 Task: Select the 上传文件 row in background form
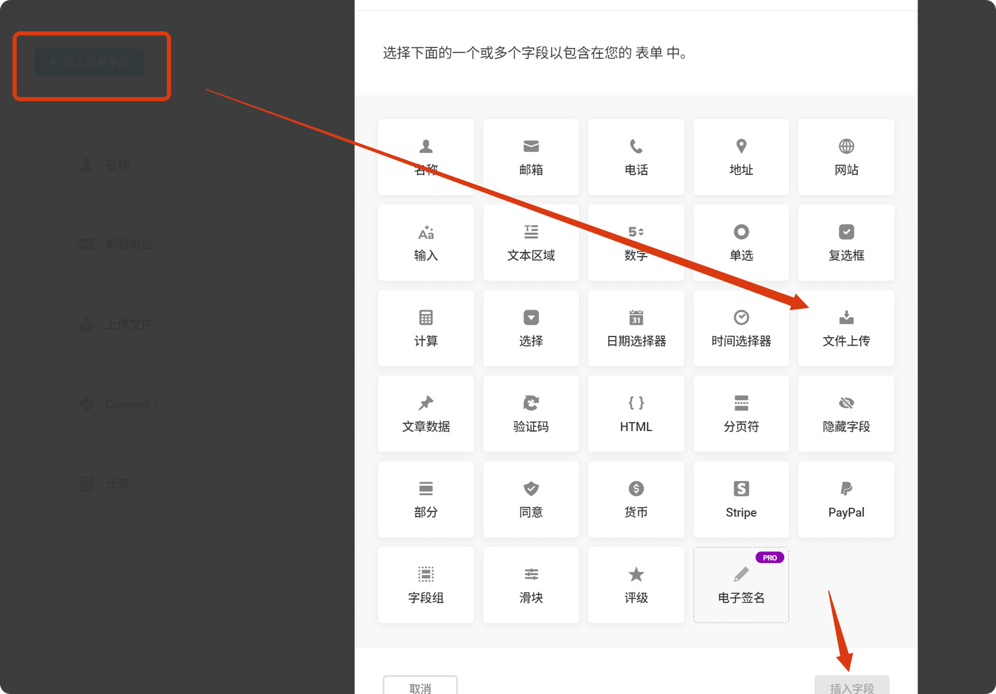tap(194, 324)
